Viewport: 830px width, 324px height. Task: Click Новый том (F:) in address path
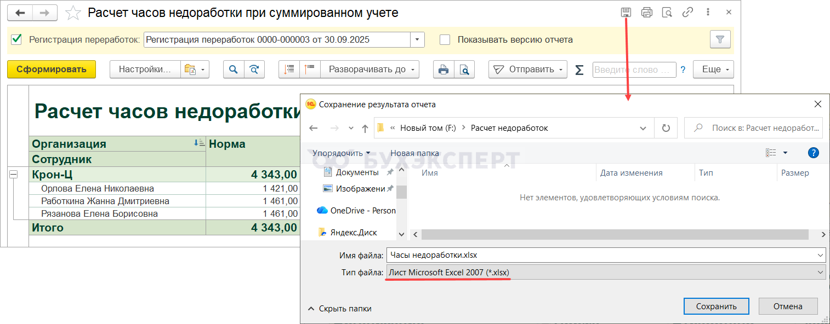(428, 128)
